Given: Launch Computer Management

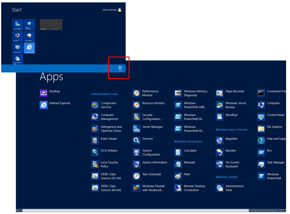Looking at the screenshot, I should (105, 117).
